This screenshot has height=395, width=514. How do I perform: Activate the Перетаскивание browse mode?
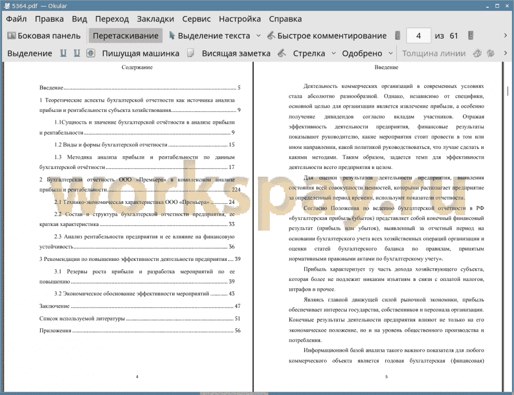[x=125, y=36]
